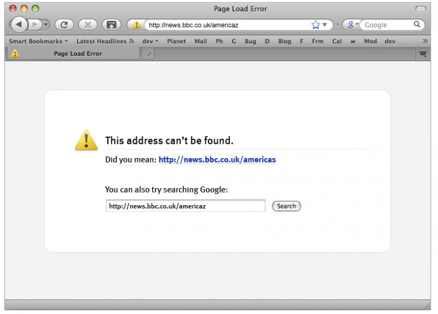This screenshot has width=438, height=314.
Task: Open the Latest Headlines feed bookmark
Action: (105, 42)
